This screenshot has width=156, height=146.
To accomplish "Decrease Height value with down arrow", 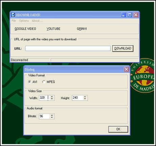I will tap(85, 99).
